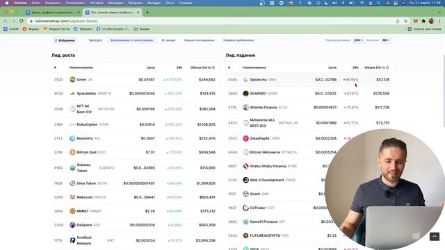Open the Spook Inu coin link
Screen dimensions: 445x250
tap(258, 80)
